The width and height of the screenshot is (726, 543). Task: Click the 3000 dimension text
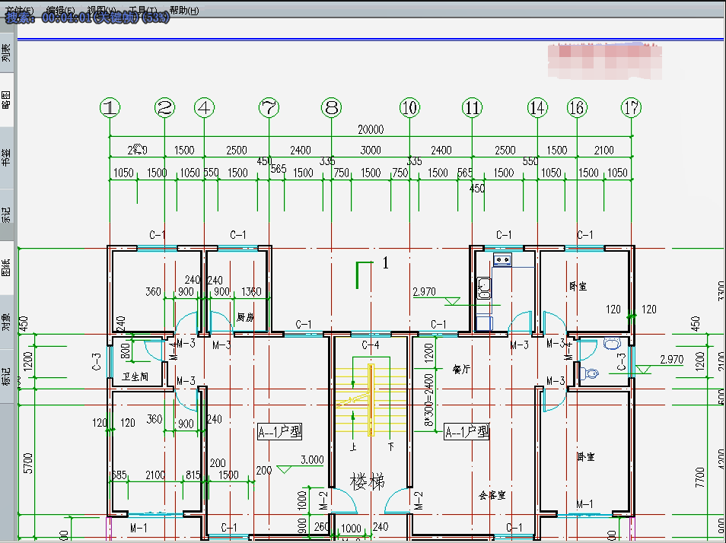[x=371, y=151]
